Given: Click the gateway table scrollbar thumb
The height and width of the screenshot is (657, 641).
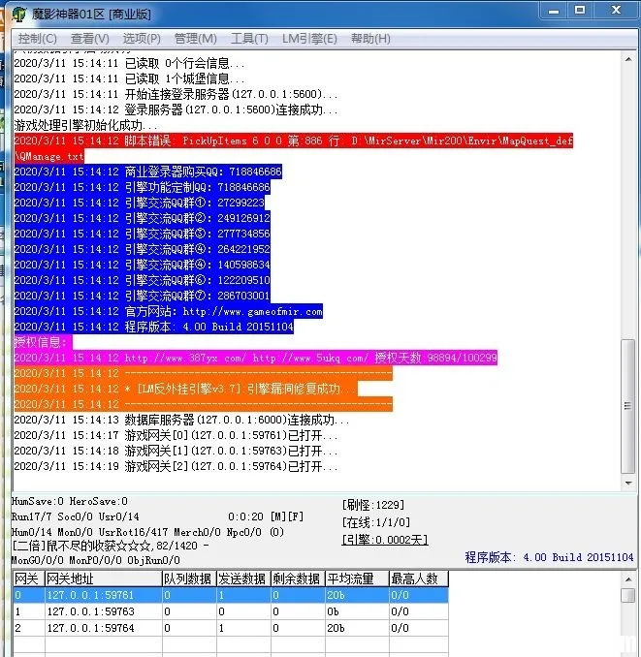Looking at the screenshot, I should coord(628,595).
